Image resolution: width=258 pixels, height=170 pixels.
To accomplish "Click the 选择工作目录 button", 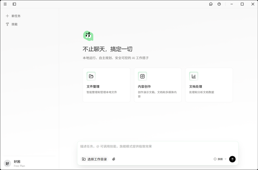I will (94, 159).
